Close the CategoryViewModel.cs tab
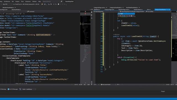Screen dimensions: 177x100 coord(170,10)
